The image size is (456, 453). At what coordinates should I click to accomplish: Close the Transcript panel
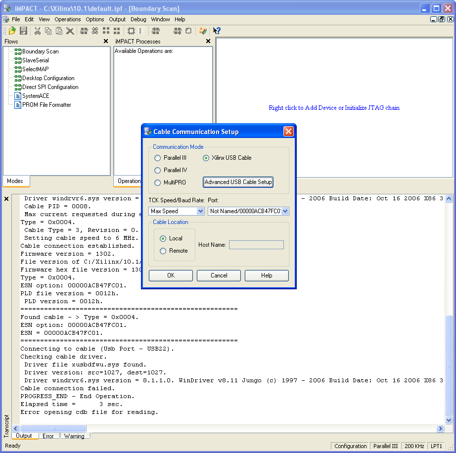pyautogui.click(x=6, y=199)
